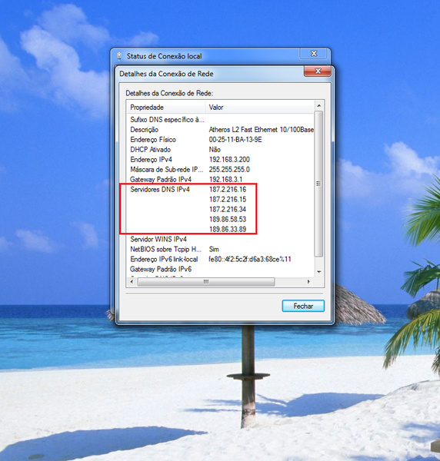Select the Descrição Atheros adapter row
The height and width of the screenshot is (461, 440).
[221, 130]
